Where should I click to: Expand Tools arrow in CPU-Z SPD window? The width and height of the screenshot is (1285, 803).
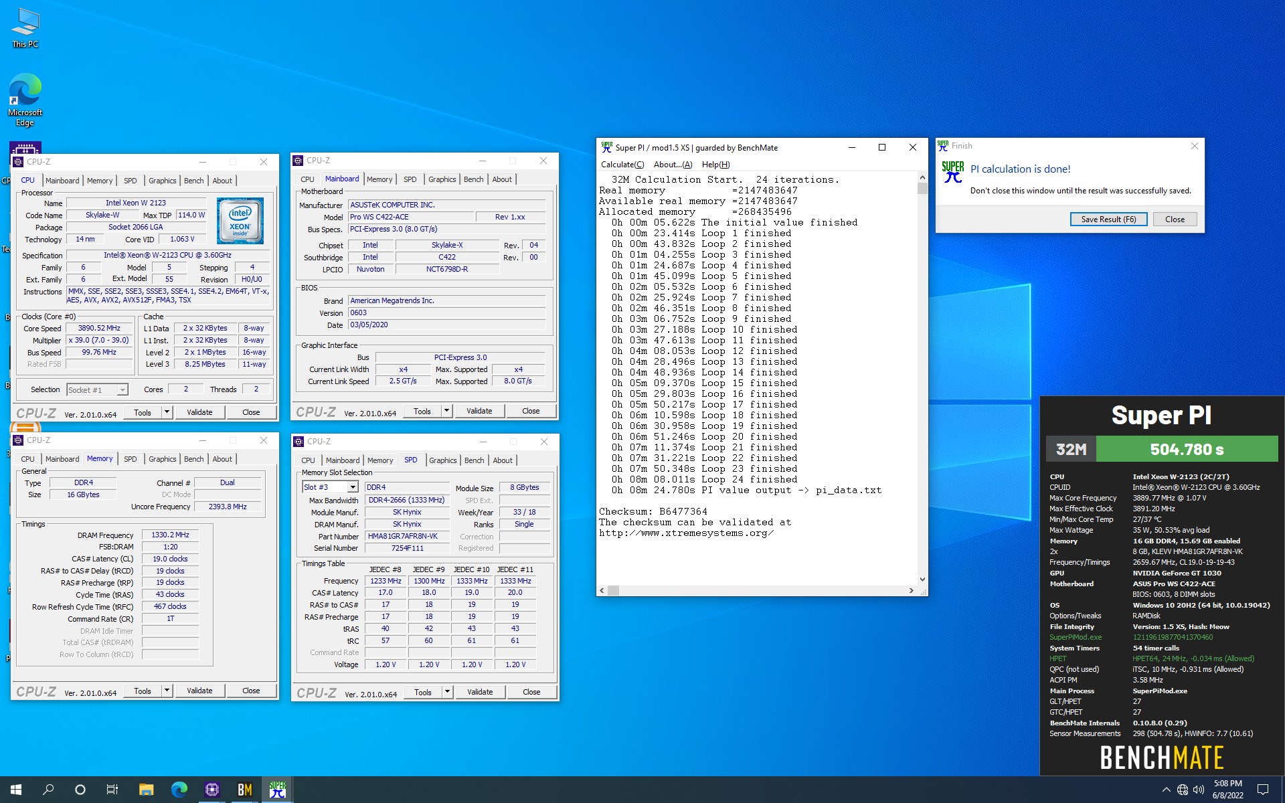pyautogui.click(x=447, y=692)
